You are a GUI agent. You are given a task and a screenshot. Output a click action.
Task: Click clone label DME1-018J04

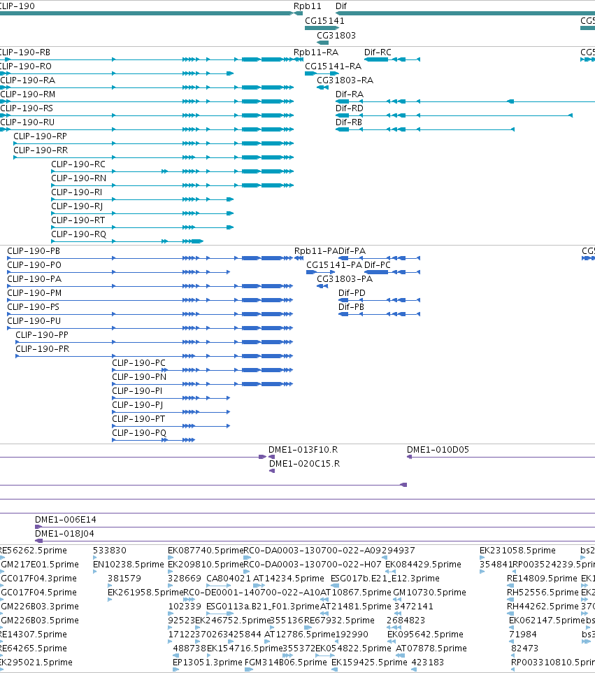pyautogui.click(x=64, y=534)
